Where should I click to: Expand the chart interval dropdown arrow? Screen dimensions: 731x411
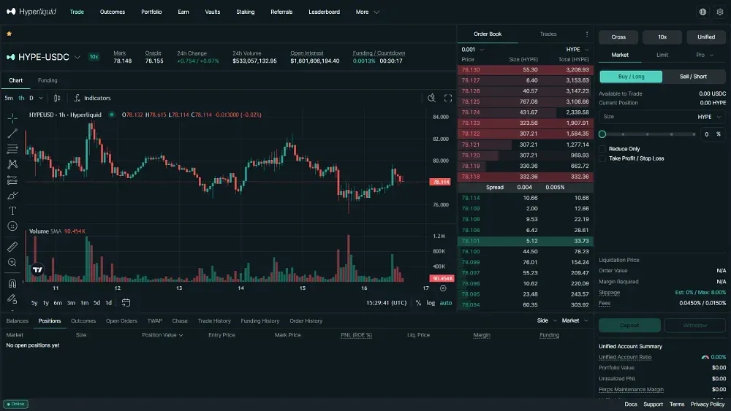pyautogui.click(x=41, y=99)
